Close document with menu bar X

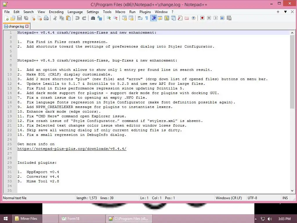(x=292, y=12)
